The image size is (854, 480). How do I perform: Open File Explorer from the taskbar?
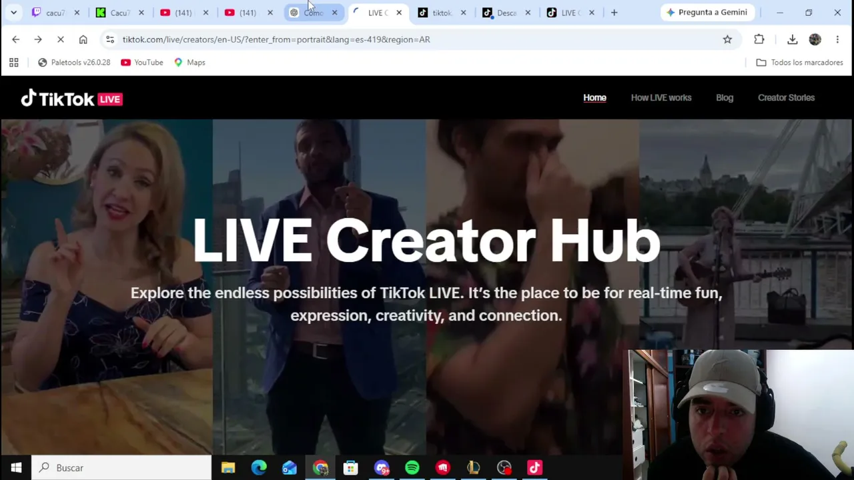tap(228, 467)
